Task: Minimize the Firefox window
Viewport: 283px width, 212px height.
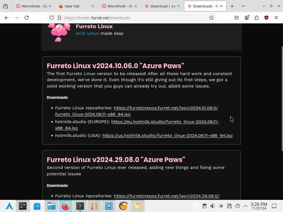Action: 263,6
